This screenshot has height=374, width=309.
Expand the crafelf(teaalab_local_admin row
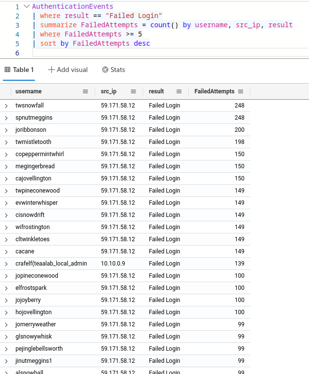point(6,264)
